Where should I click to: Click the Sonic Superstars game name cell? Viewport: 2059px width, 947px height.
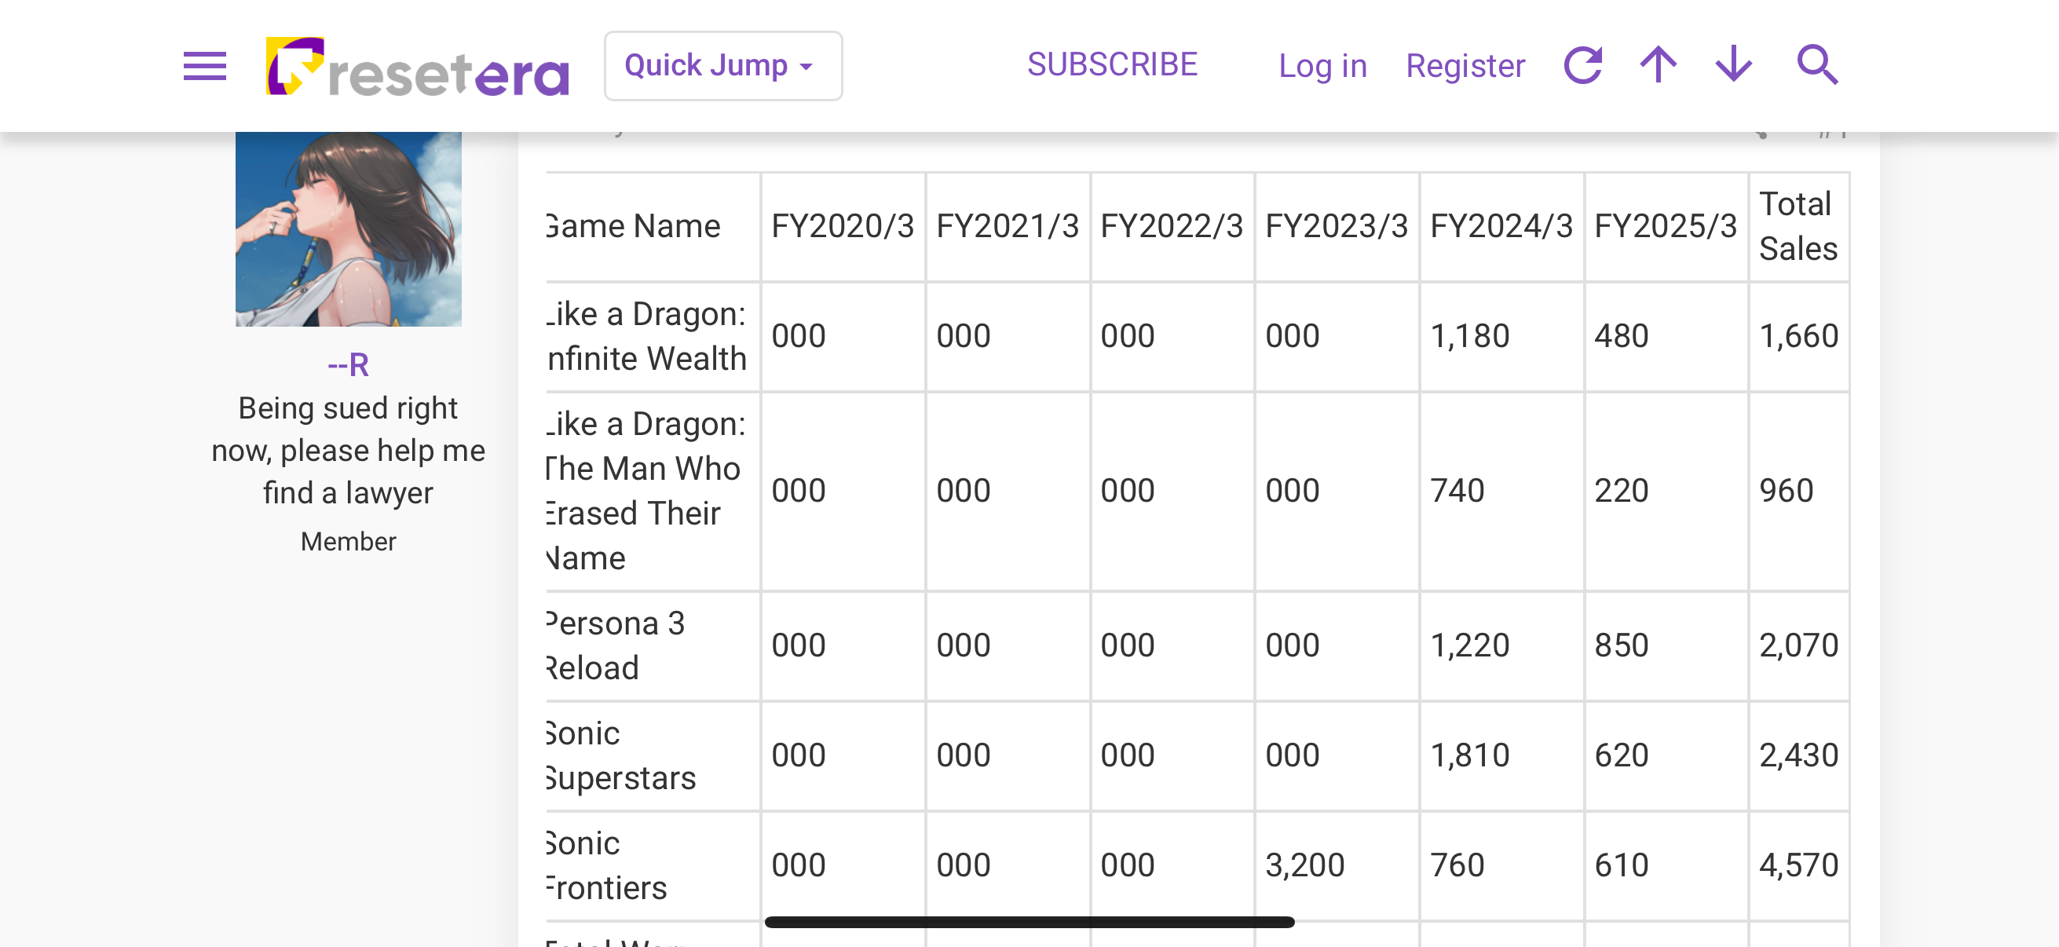click(622, 755)
